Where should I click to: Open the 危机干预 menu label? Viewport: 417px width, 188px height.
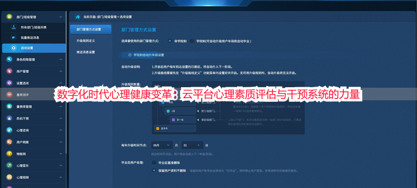click(22, 119)
